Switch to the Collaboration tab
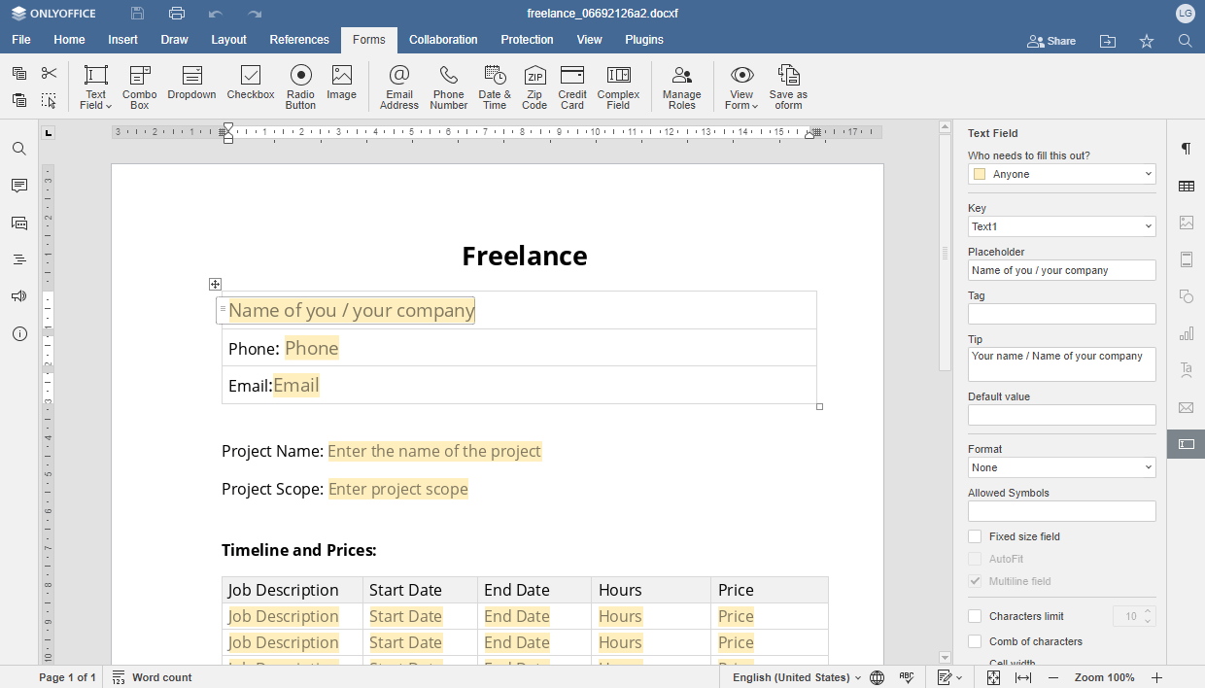The height and width of the screenshot is (688, 1205). pyautogui.click(x=443, y=40)
